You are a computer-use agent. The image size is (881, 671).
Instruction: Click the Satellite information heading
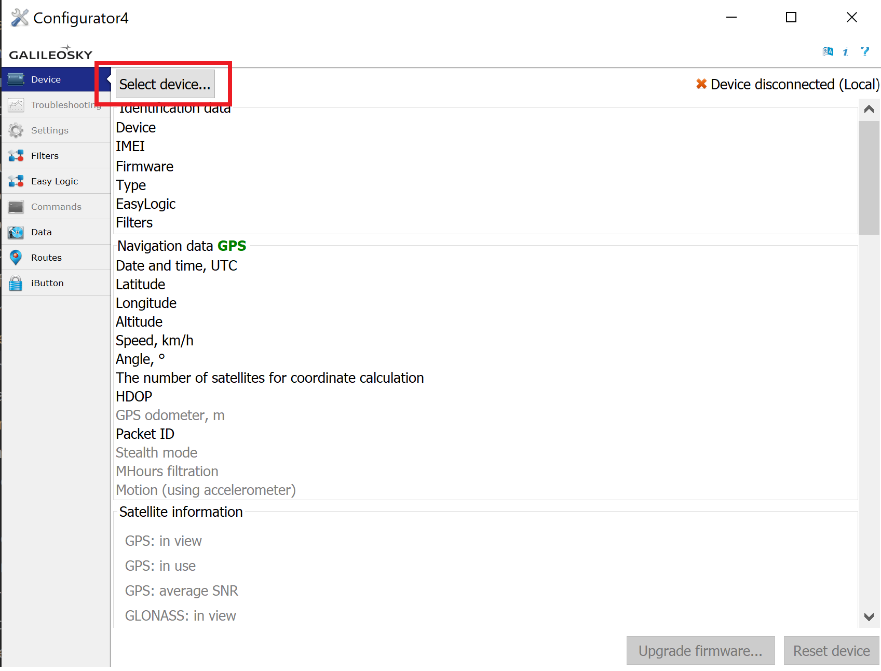[181, 512]
